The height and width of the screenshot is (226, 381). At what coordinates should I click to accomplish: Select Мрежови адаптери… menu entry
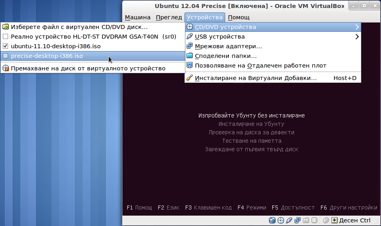pyautogui.click(x=273, y=46)
